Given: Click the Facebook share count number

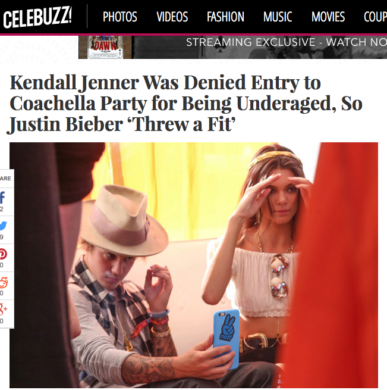Looking at the screenshot, I should (x=2, y=209).
